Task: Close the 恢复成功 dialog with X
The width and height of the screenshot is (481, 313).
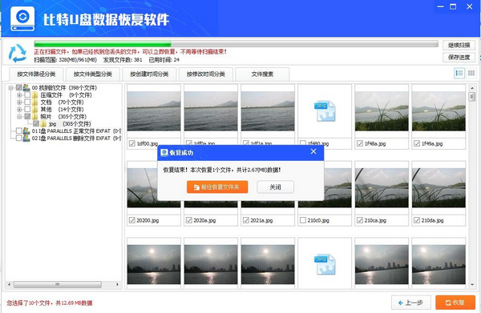Action: (313, 151)
